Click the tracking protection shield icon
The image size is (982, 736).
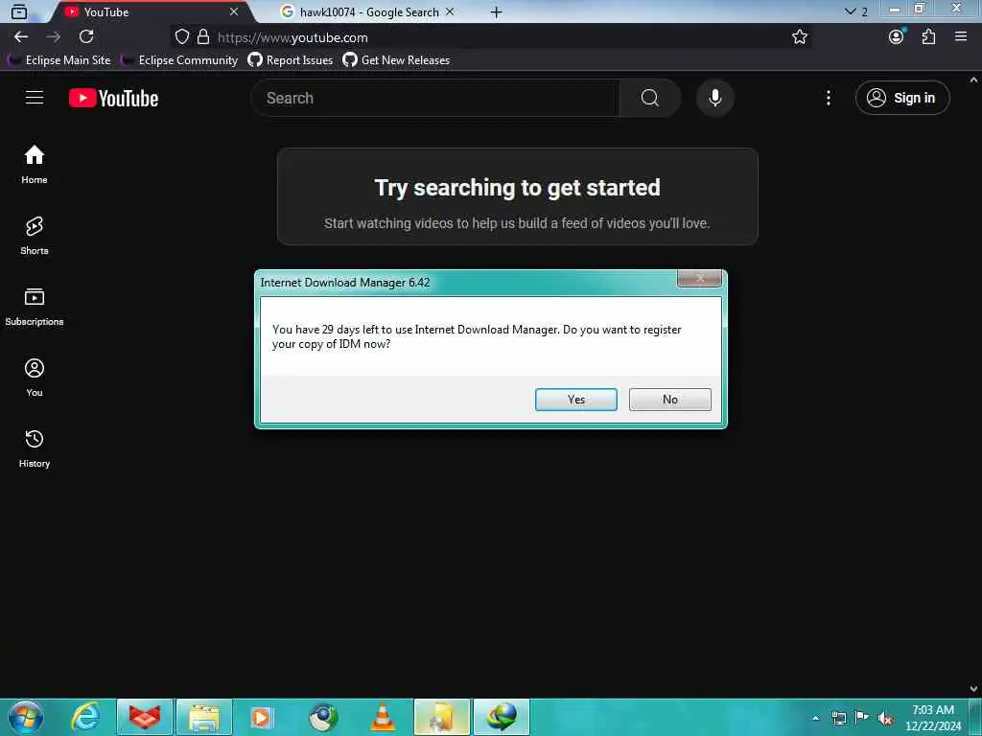tap(181, 37)
